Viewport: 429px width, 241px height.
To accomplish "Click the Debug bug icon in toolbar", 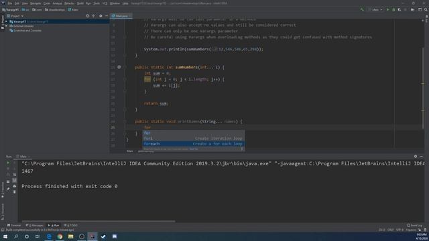I will click(393, 9).
